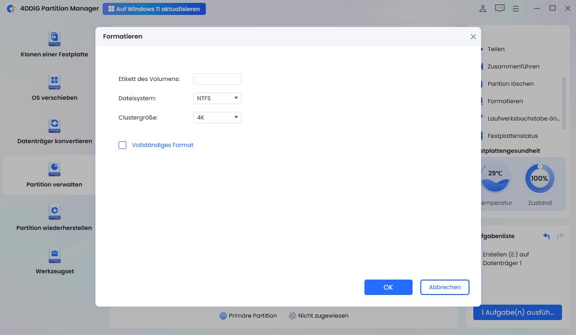Click the Zustand health gauge showing 100%

coord(539,178)
